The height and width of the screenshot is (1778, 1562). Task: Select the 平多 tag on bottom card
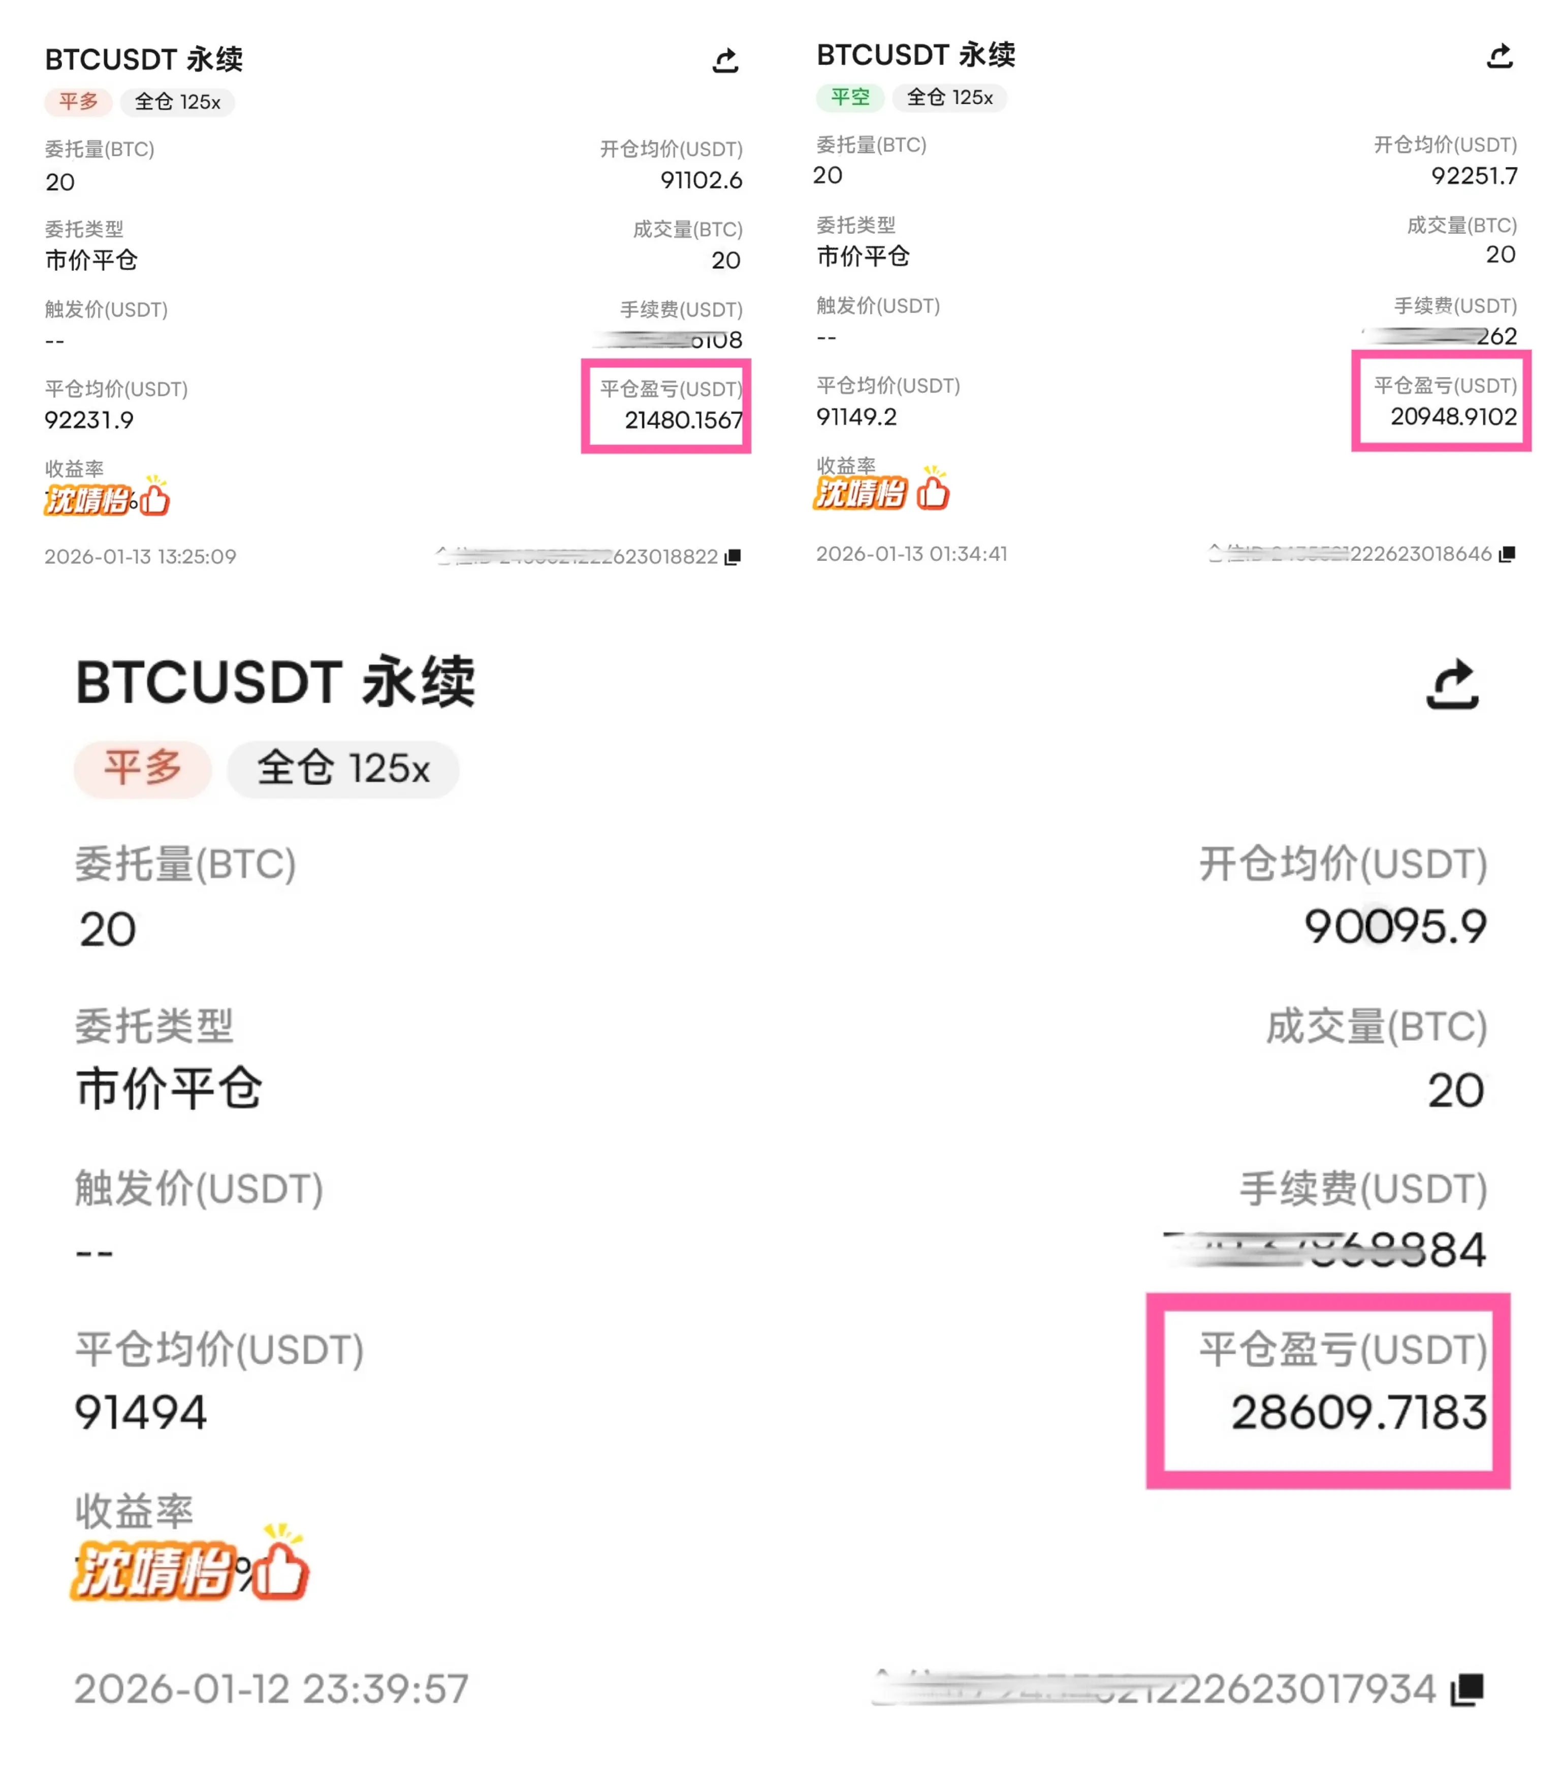[143, 769]
